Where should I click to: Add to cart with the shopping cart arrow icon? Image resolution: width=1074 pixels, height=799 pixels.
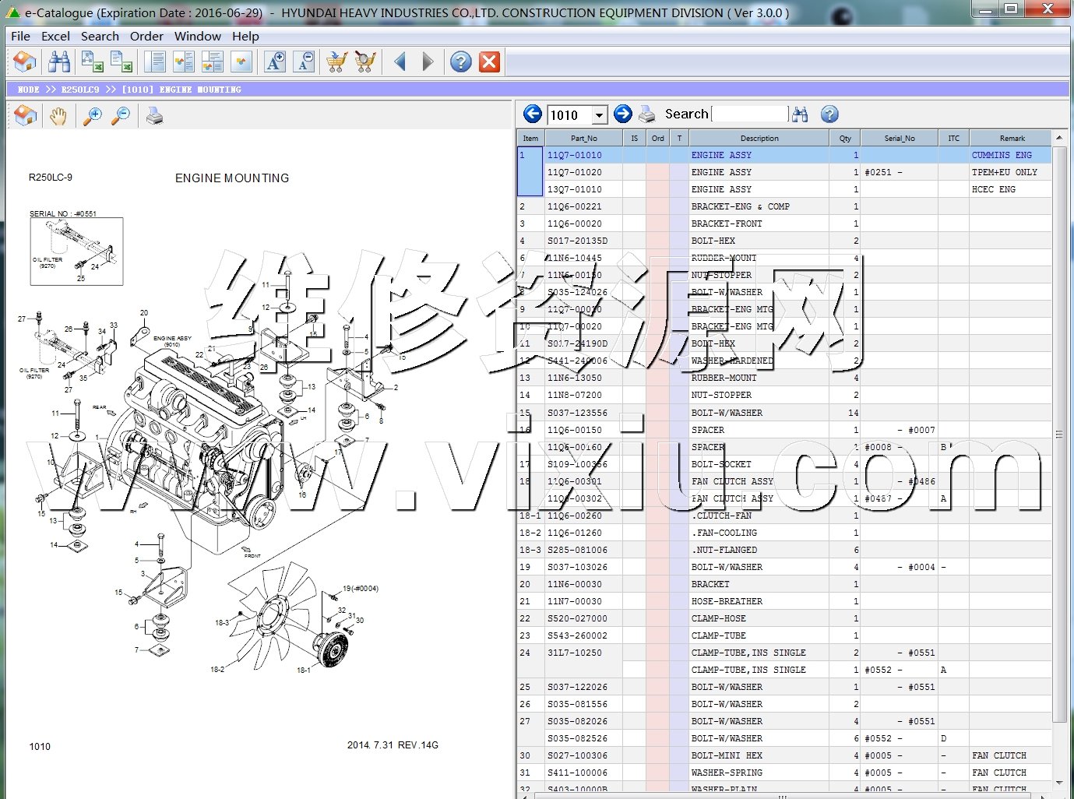point(336,62)
